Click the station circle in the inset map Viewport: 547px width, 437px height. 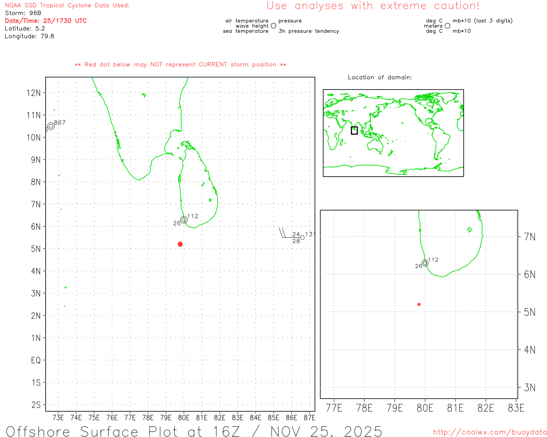pos(425,263)
